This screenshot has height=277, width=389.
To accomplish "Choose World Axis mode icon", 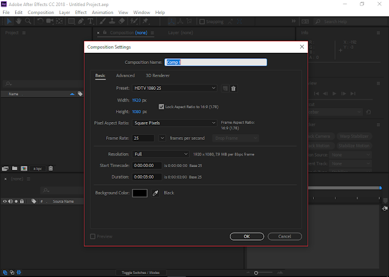I will click(181, 22).
